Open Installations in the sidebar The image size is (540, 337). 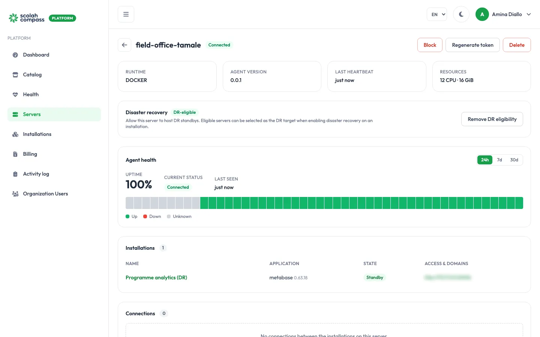pos(54,134)
